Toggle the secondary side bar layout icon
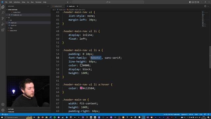 point(196,2)
